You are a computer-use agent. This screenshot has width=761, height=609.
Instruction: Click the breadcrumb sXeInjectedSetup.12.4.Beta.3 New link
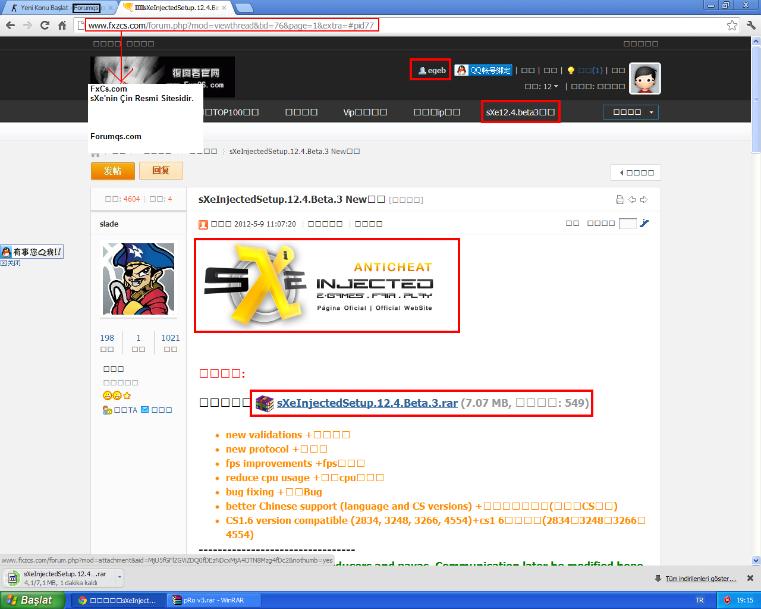294,151
